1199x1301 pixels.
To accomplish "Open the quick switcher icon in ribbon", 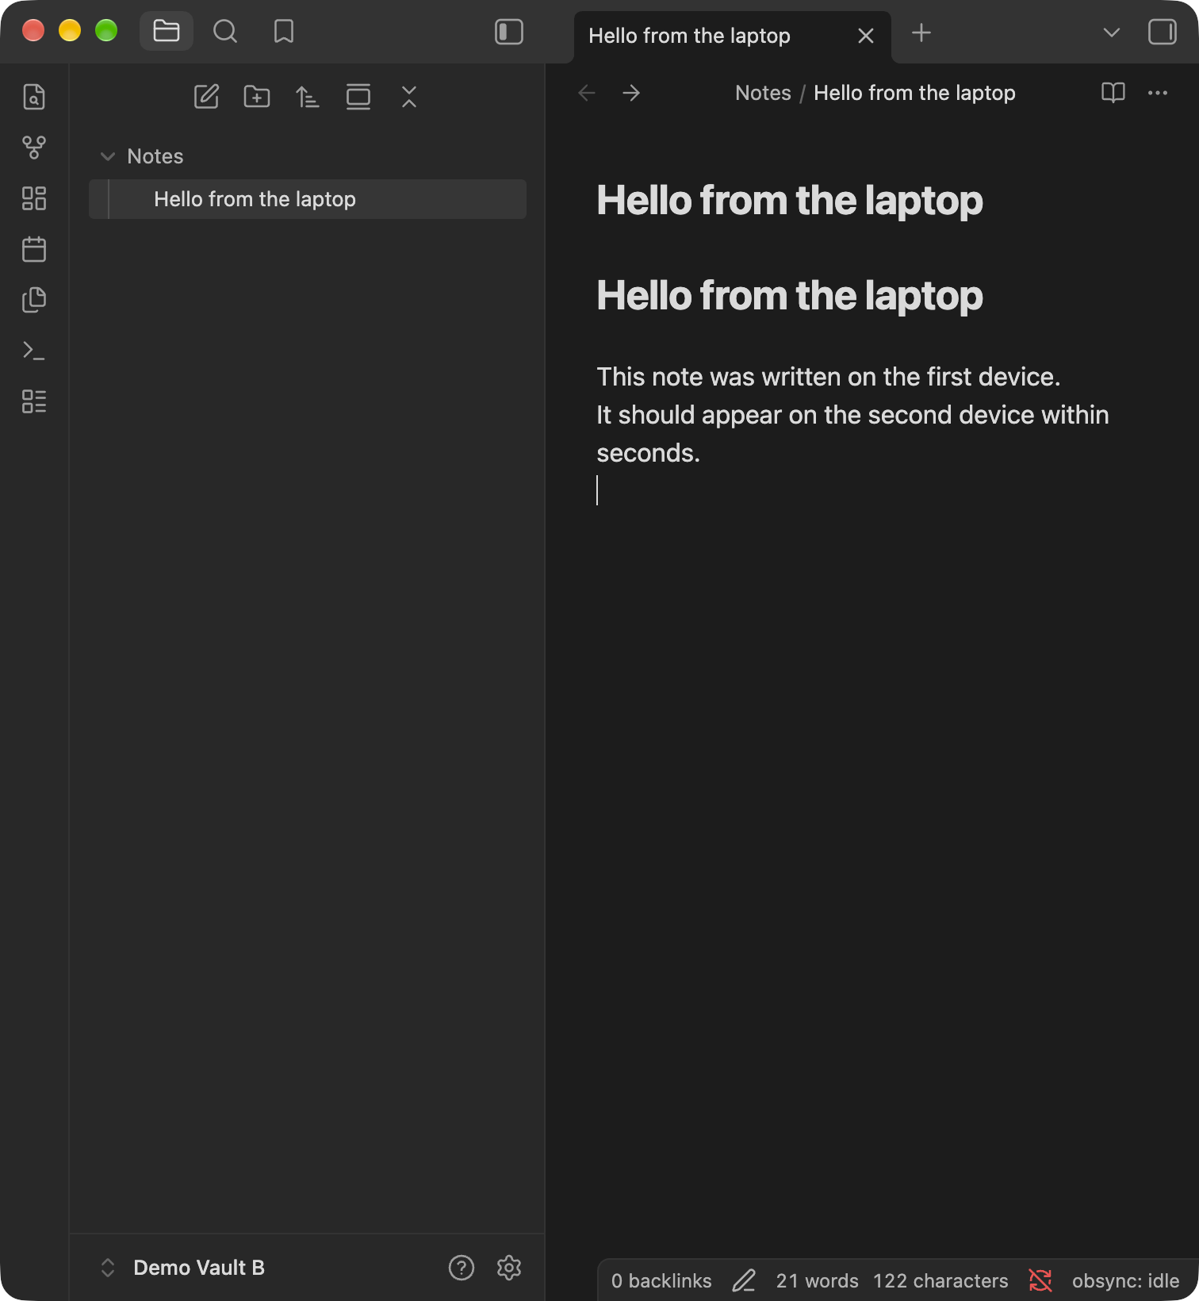I will tap(34, 97).
